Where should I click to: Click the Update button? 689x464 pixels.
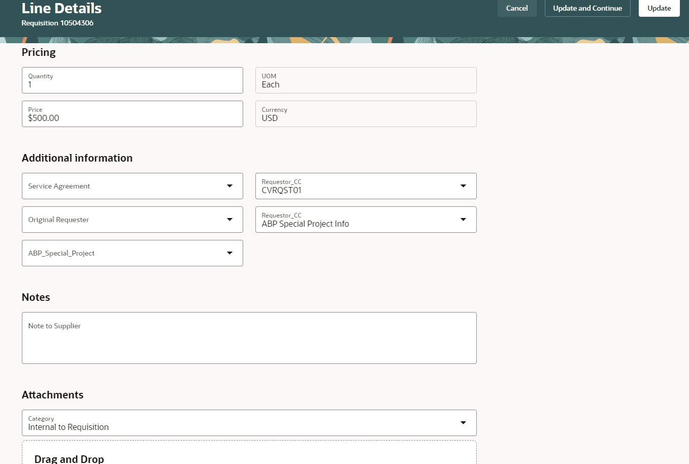coord(659,8)
